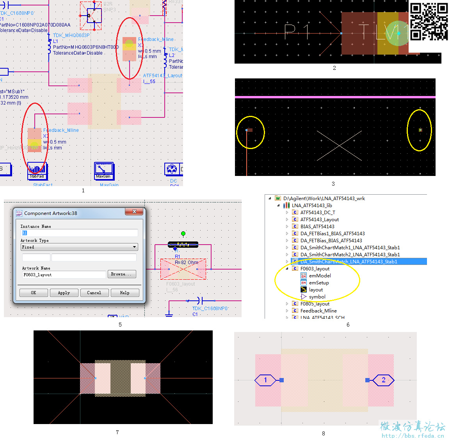Image resolution: width=450 pixels, height=442 pixels.
Task: Select the TDK_MHQ0603P inductor L1 symbol
Action: coord(50,47)
